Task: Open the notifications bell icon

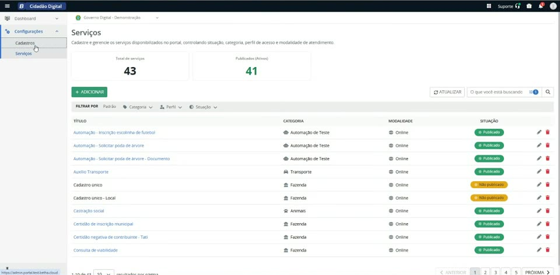Action: pyautogui.click(x=541, y=6)
